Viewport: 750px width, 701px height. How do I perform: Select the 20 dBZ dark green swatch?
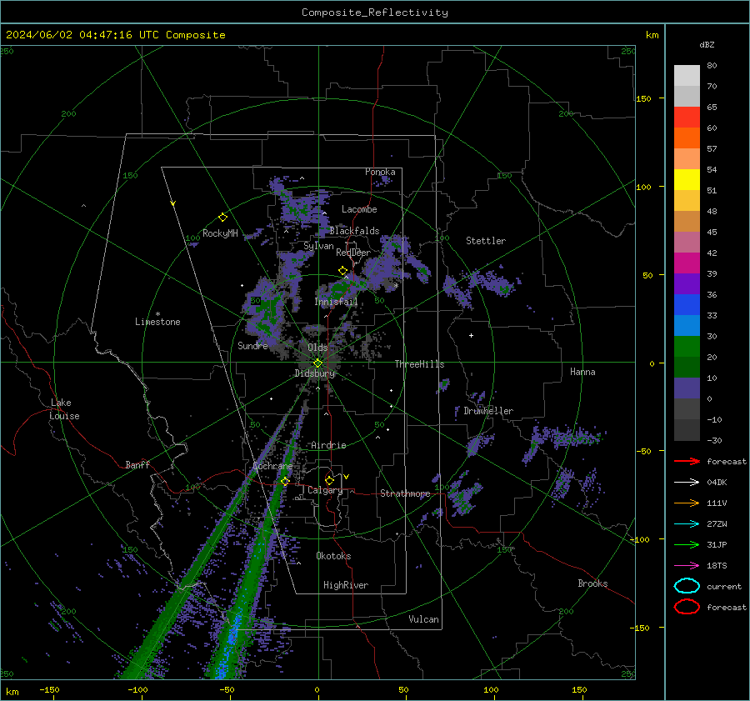coord(687,367)
